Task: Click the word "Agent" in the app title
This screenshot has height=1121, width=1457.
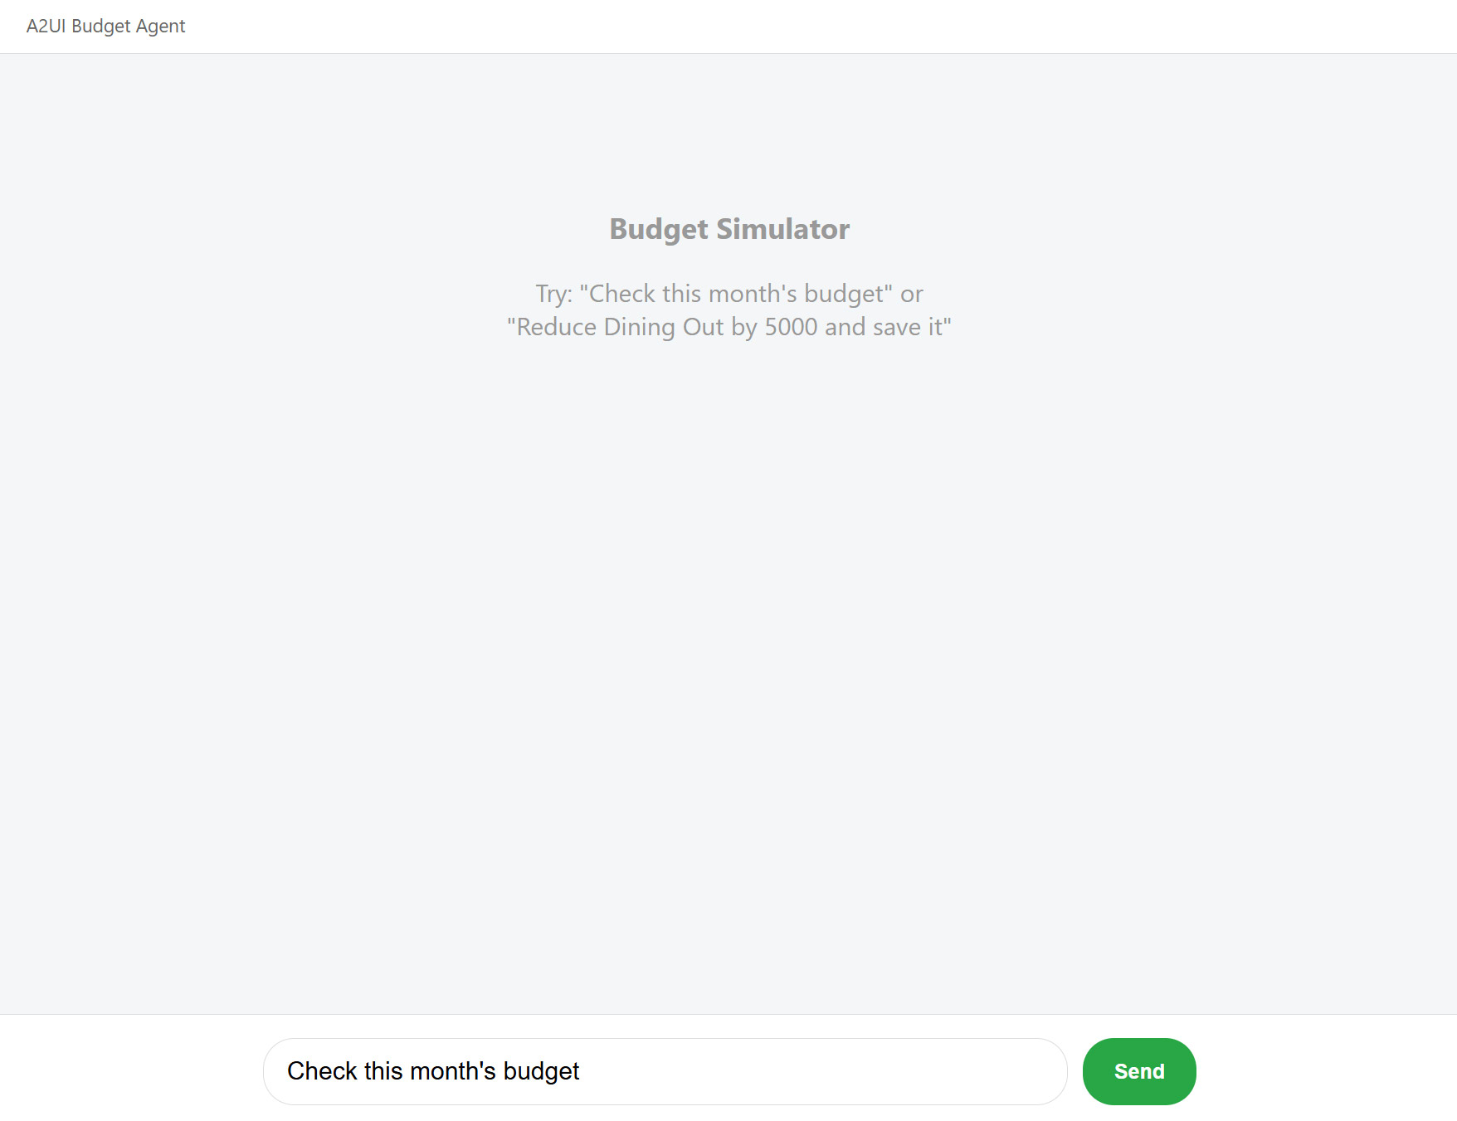Action: (160, 27)
